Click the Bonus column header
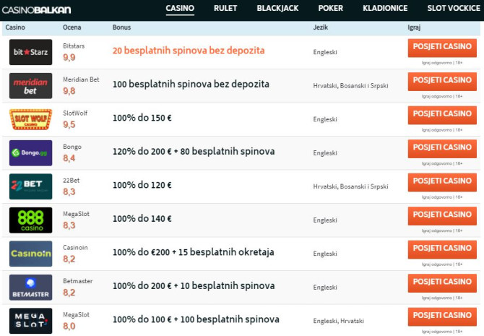The image size is (484, 336). (121, 27)
